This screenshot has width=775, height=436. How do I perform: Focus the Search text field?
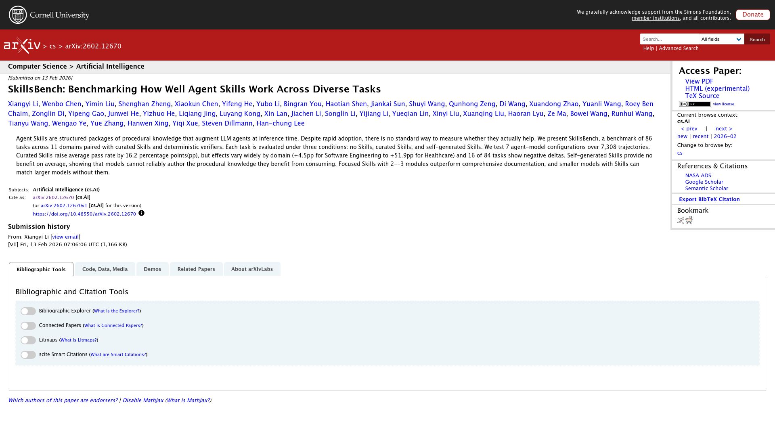[x=669, y=39]
